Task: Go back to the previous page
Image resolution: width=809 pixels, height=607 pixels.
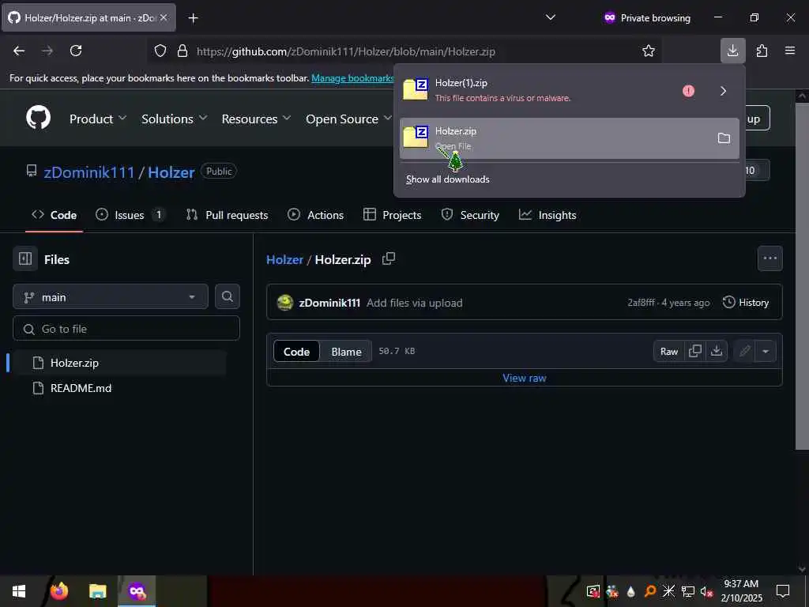Action: pos(19,51)
